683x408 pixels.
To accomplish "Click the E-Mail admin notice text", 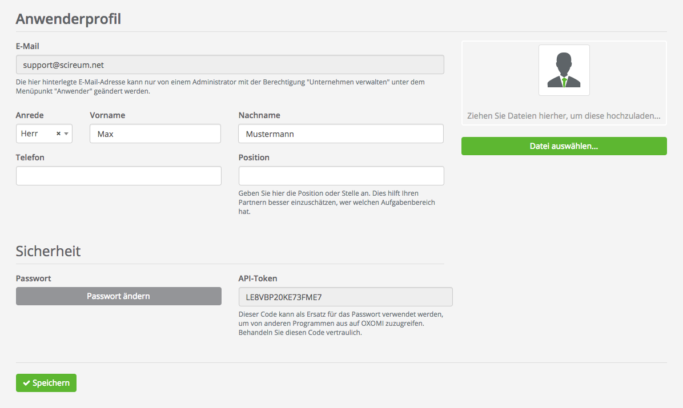I will point(220,86).
